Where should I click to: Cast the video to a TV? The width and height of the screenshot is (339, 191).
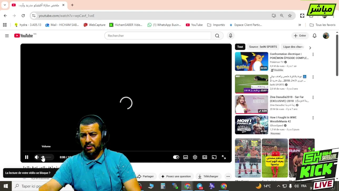pyautogui.click(x=214, y=157)
